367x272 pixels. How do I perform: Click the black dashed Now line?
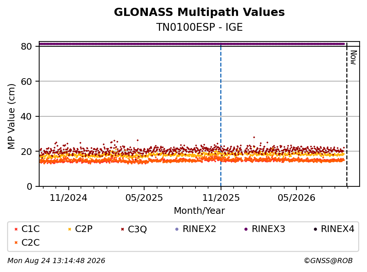[x=347, y=115]
